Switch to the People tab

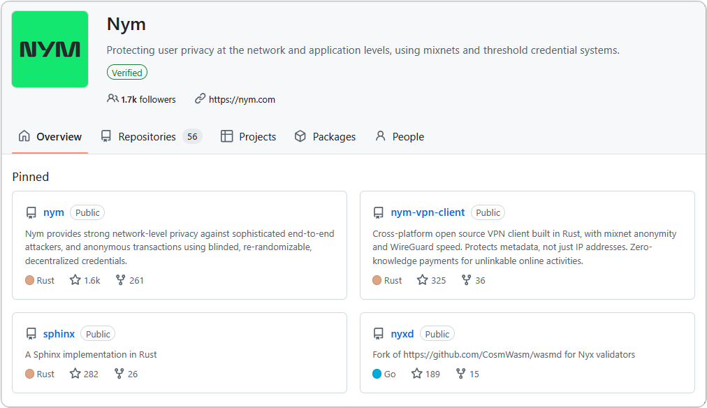408,136
